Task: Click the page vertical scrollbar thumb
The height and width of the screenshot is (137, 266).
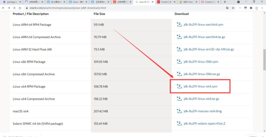Action: click(x=264, y=60)
